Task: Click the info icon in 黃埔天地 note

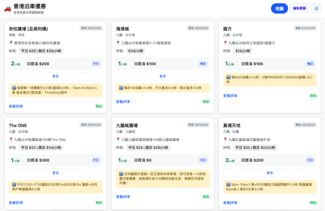Action: coord(229,184)
